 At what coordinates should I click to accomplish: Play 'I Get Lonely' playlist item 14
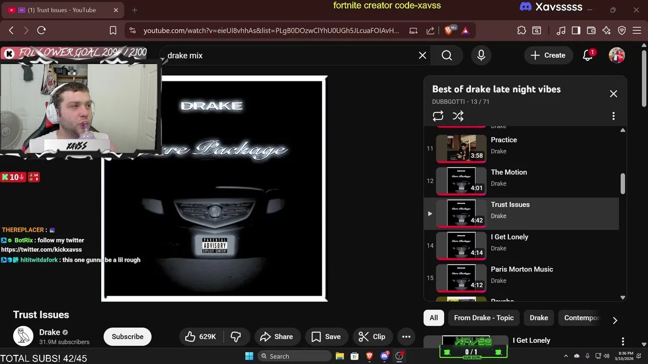point(521,246)
